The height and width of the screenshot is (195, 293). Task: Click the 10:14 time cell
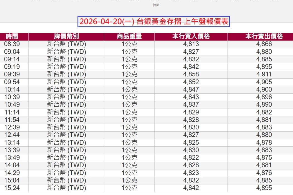pyautogui.click(x=12, y=89)
